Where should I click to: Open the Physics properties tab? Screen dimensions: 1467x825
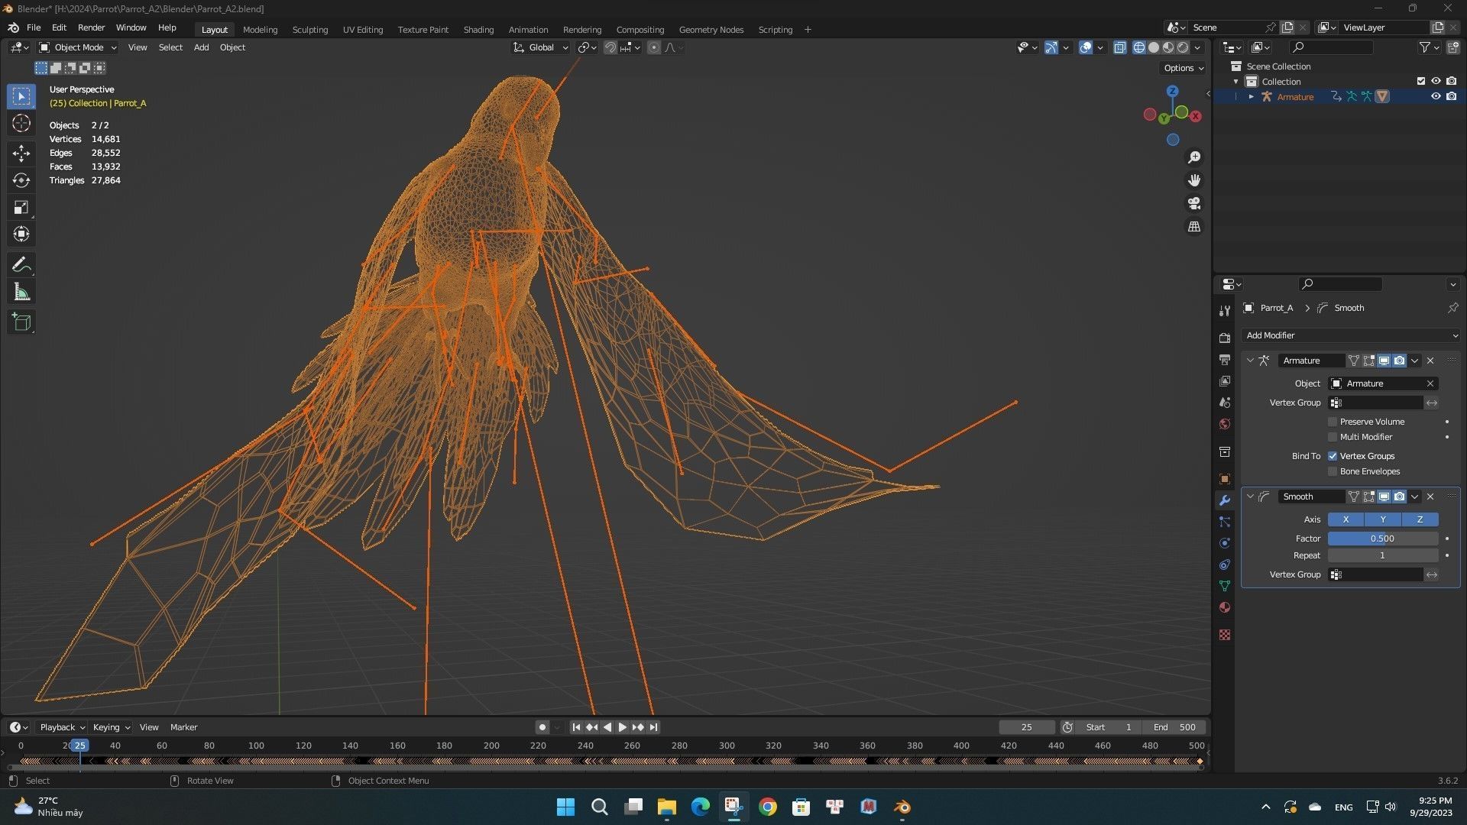pos(1225,543)
